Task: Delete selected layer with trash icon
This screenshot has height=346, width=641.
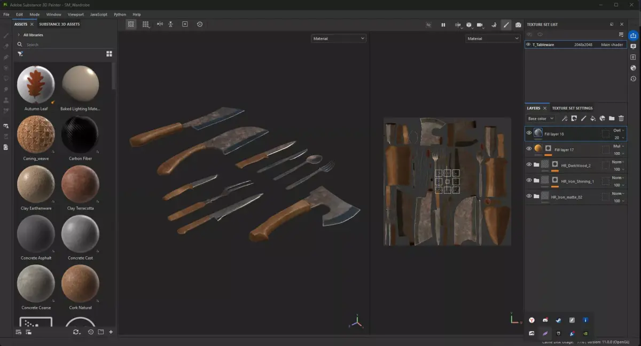Action: (x=621, y=119)
